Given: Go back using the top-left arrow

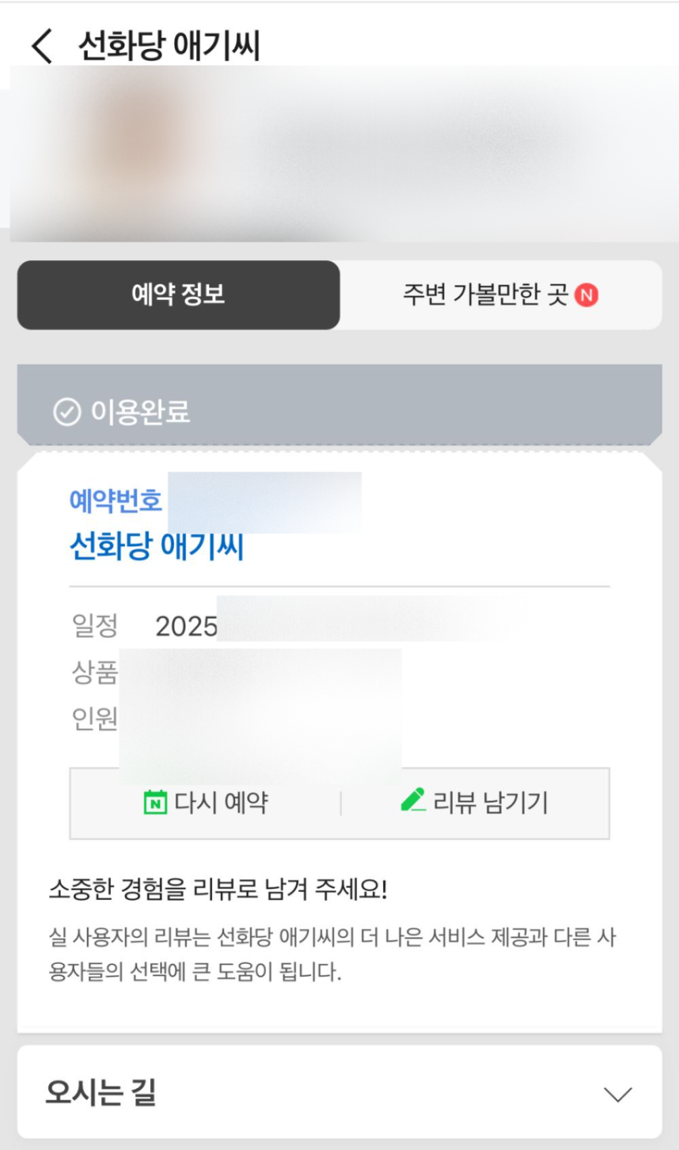Looking at the screenshot, I should click(x=42, y=46).
